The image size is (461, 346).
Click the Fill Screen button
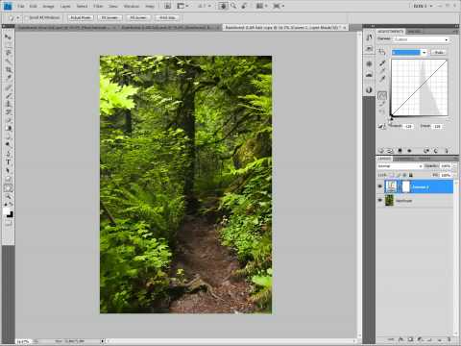138,18
